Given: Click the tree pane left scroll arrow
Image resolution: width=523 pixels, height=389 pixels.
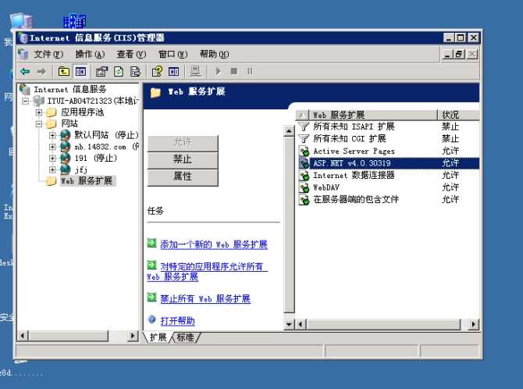Looking at the screenshot, I should pos(23,336).
